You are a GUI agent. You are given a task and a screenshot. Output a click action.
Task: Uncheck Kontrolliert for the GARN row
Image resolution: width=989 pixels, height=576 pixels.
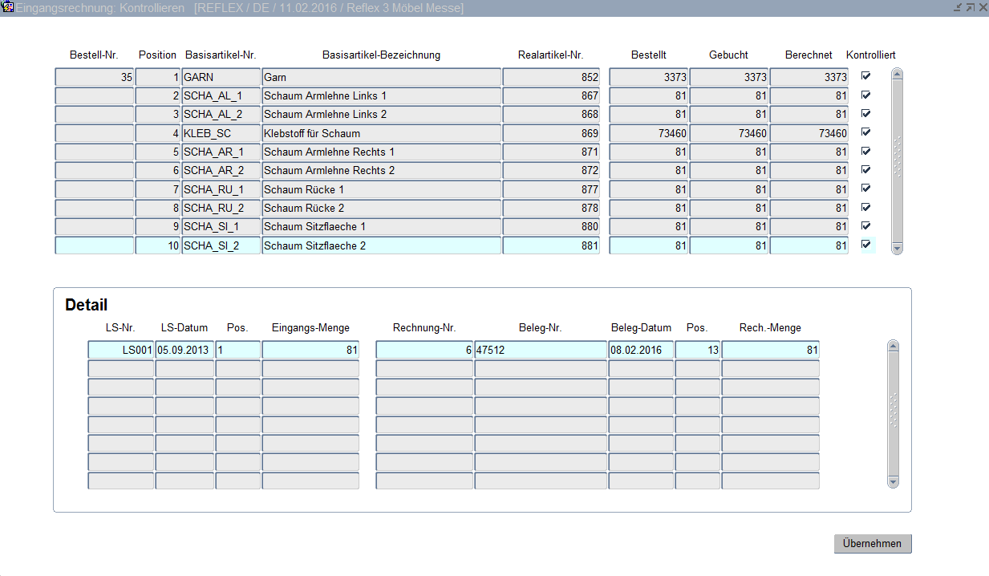pos(865,76)
